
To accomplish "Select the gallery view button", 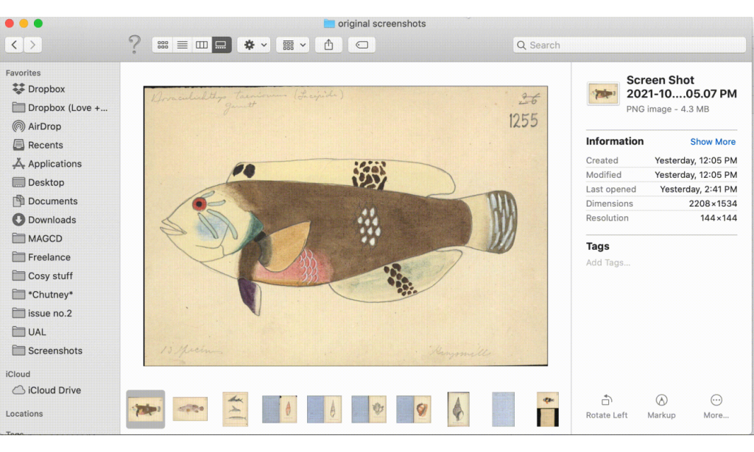I will pos(221,45).
